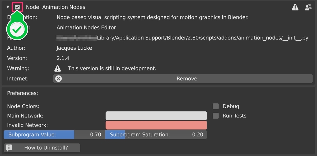Click the add-on title Node: Animation Nodes
Image resolution: width=317 pixels, height=156 pixels.
pos(55,7)
